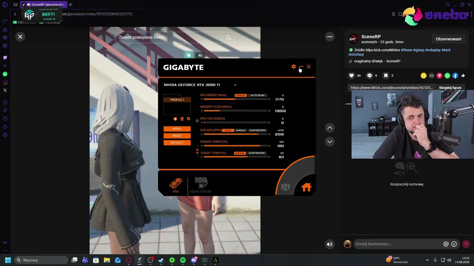The width and height of the screenshot is (474, 266).
Task: Close the TikTok video viewer
Action: (20, 37)
